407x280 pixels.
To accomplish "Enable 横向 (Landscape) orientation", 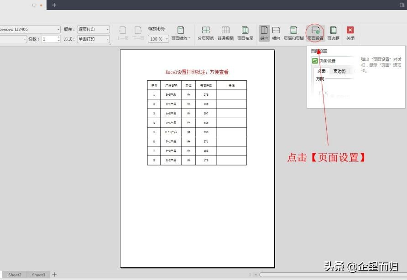I will 276,33.
